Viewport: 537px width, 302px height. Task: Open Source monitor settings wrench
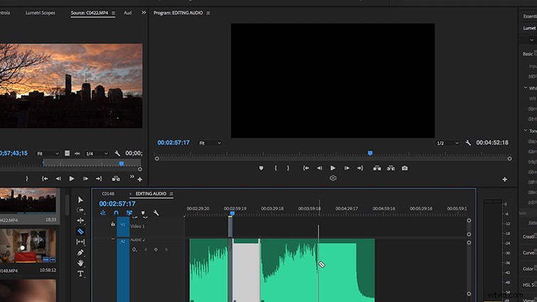click(x=117, y=153)
